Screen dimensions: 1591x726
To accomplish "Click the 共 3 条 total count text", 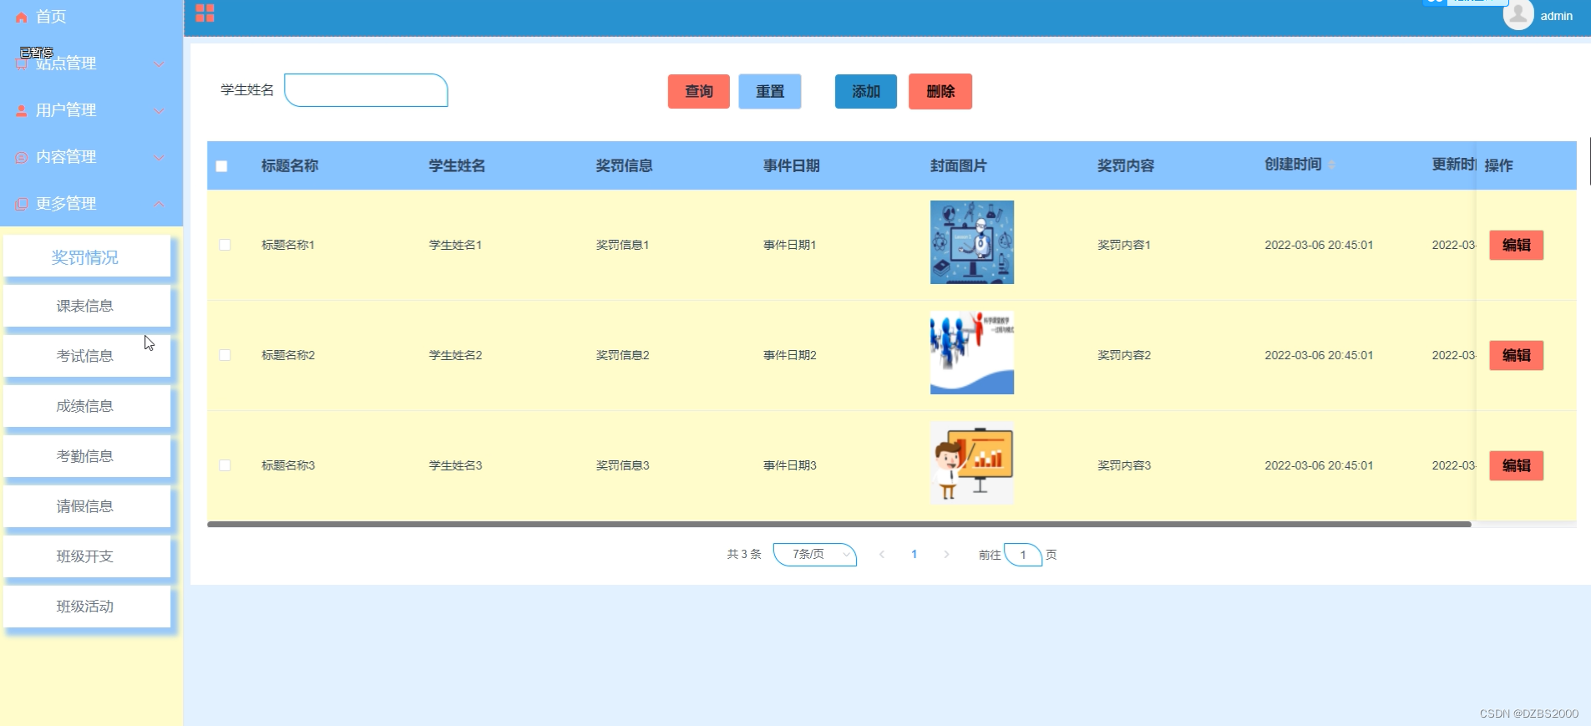I will pyautogui.click(x=744, y=554).
